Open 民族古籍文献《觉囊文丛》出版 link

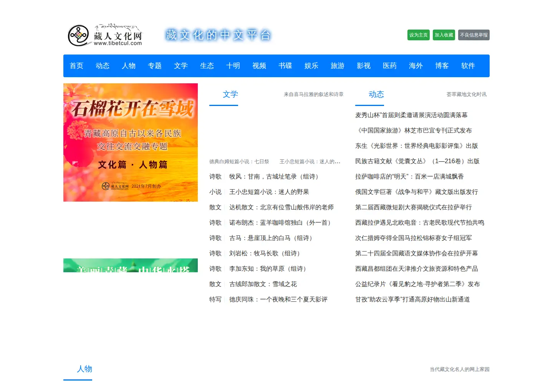click(417, 161)
